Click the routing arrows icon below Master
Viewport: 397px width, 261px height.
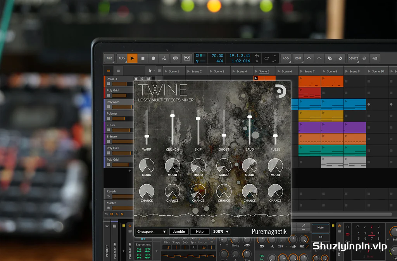pyautogui.click(x=107, y=214)
